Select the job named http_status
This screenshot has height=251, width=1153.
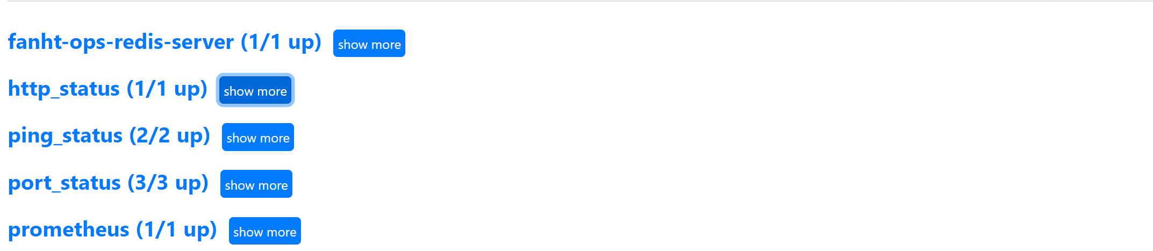(108, 89)
